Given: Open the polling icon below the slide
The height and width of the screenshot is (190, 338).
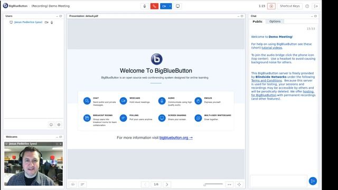Looking at the screenshot, I should tap(82, 184).
